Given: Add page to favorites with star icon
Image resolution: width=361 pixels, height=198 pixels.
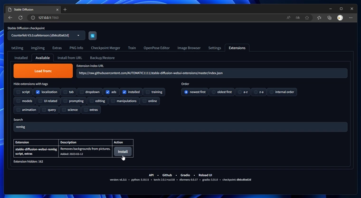Looking at the screenshot, I should (307, 18).
